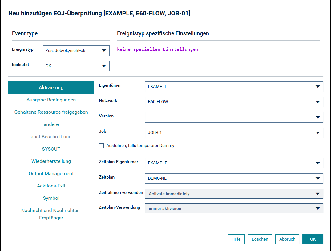The image size is (331, 252).
Task: Cancel the dialog with Abbruch
Action: click(x=287, y=239)
